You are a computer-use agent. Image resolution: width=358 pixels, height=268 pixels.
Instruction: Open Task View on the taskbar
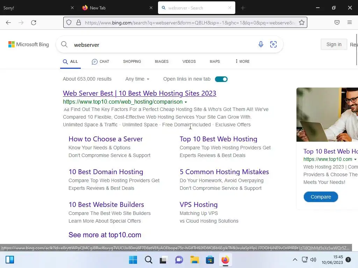(164, 260)
